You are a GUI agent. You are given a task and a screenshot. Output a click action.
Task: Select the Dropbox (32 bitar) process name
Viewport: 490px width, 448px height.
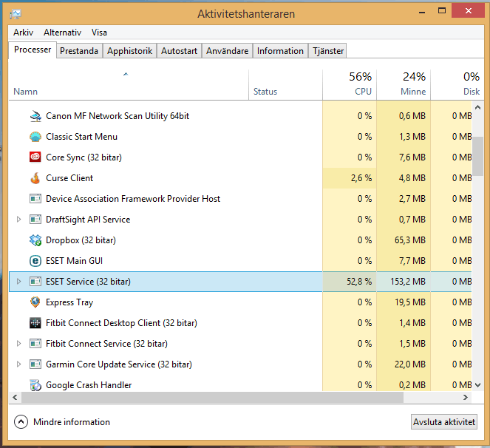[x=81, y=240]
